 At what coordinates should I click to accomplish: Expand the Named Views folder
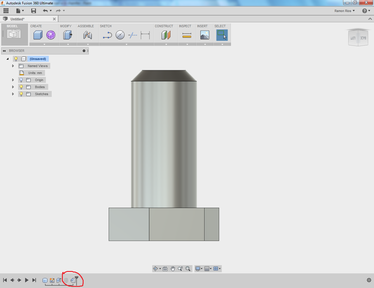pyautogui.click(x=13, y=66)
